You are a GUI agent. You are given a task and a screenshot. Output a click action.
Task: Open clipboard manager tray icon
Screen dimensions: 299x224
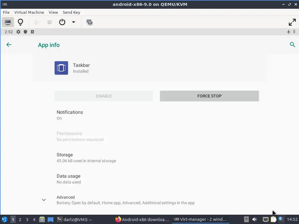click(x=273, y=219)
